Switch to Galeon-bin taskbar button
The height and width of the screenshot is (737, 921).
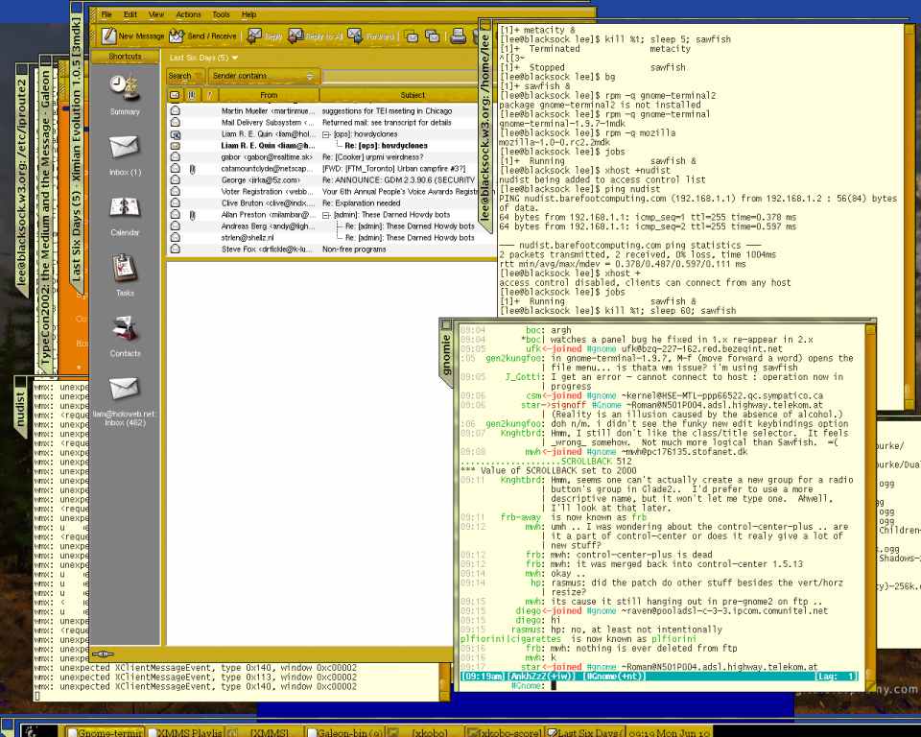344,732
